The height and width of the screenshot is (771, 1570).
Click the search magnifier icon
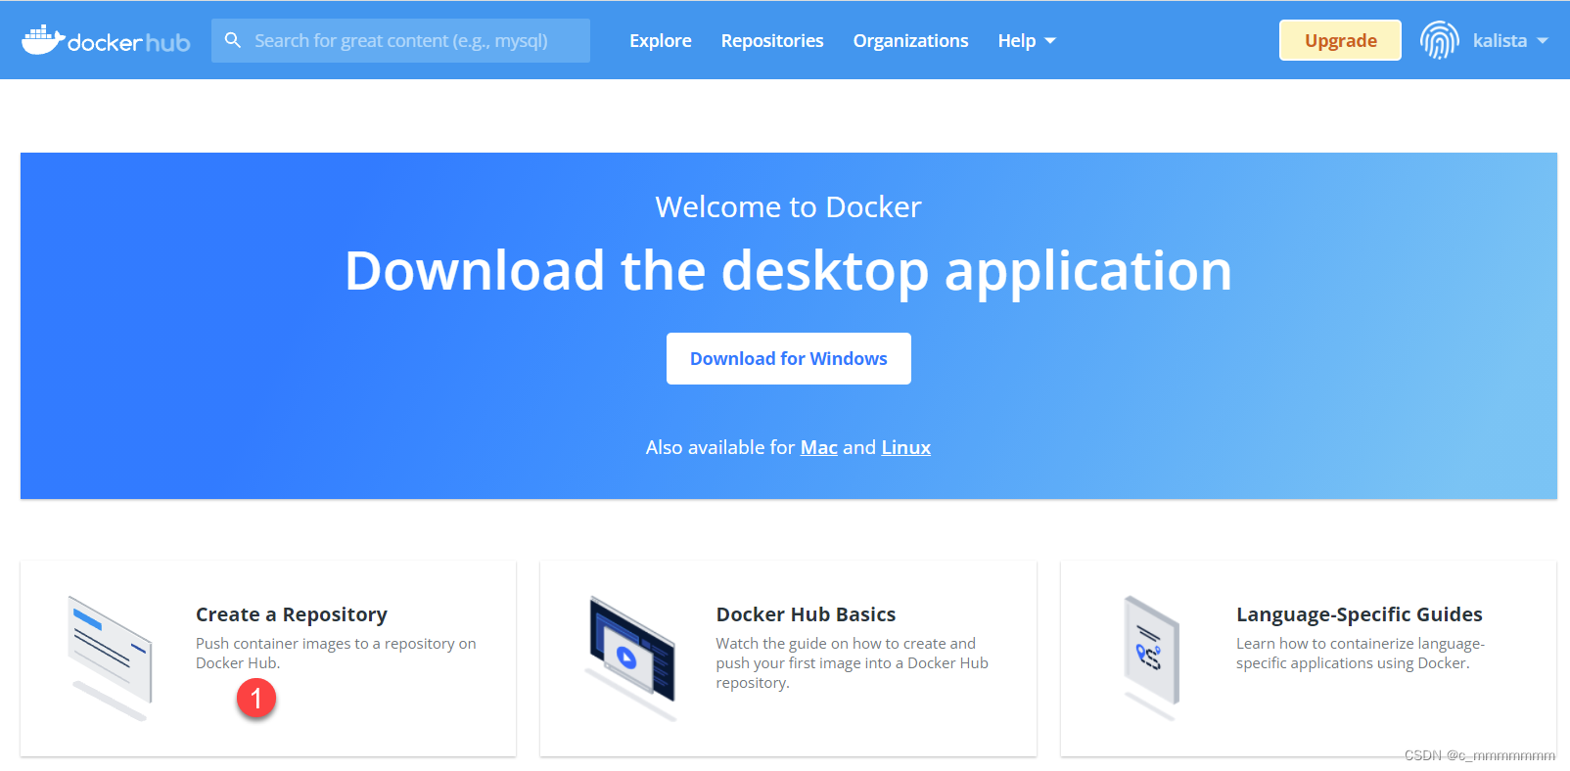pyautogui.click(x=233, y=40)
